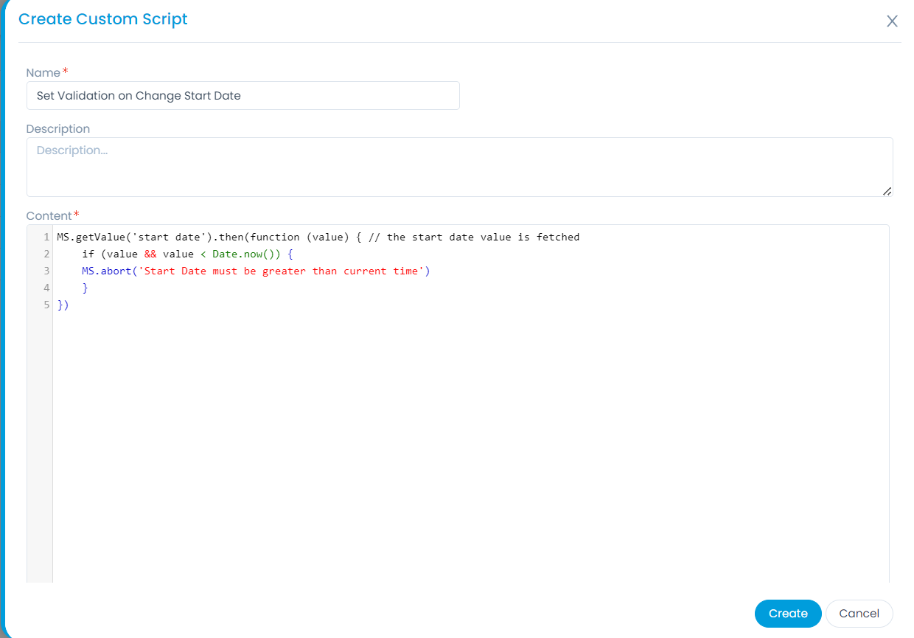
Task: Close the Create Custom Script dialog
Action: pos(892,21)
